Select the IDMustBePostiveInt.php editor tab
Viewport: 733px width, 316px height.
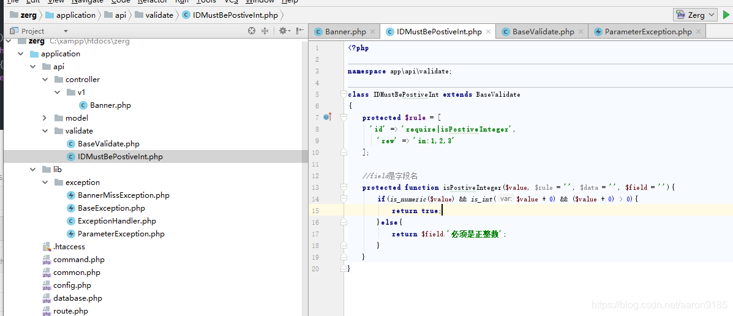click(439, 32)
